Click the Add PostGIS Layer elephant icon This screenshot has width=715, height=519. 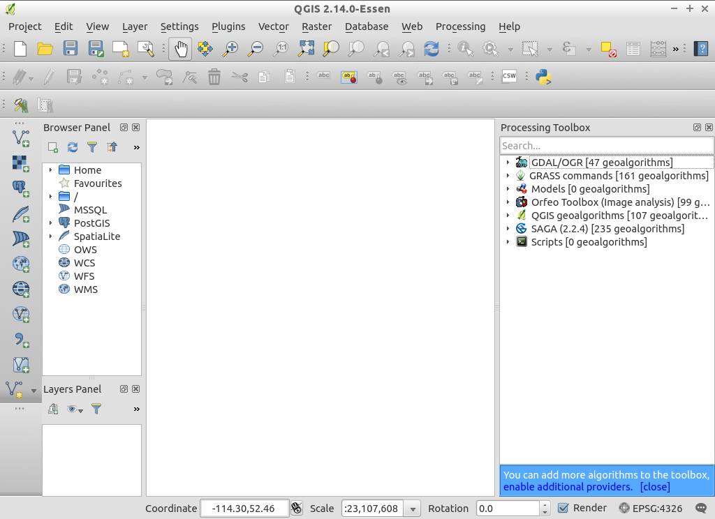pos(21,188)
